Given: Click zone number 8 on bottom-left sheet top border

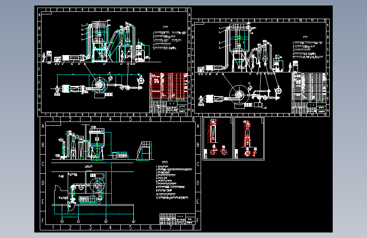Looking at the screenshot, I should point(193,119).
